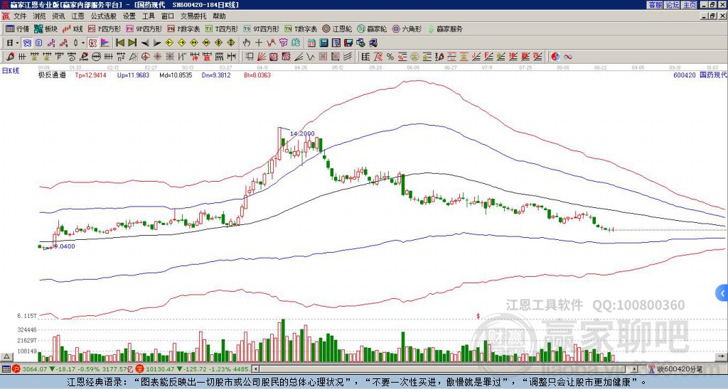Open the 六角形 hexagon tool
Viewport: 728px width, 389px height.
tap(407, 28)
